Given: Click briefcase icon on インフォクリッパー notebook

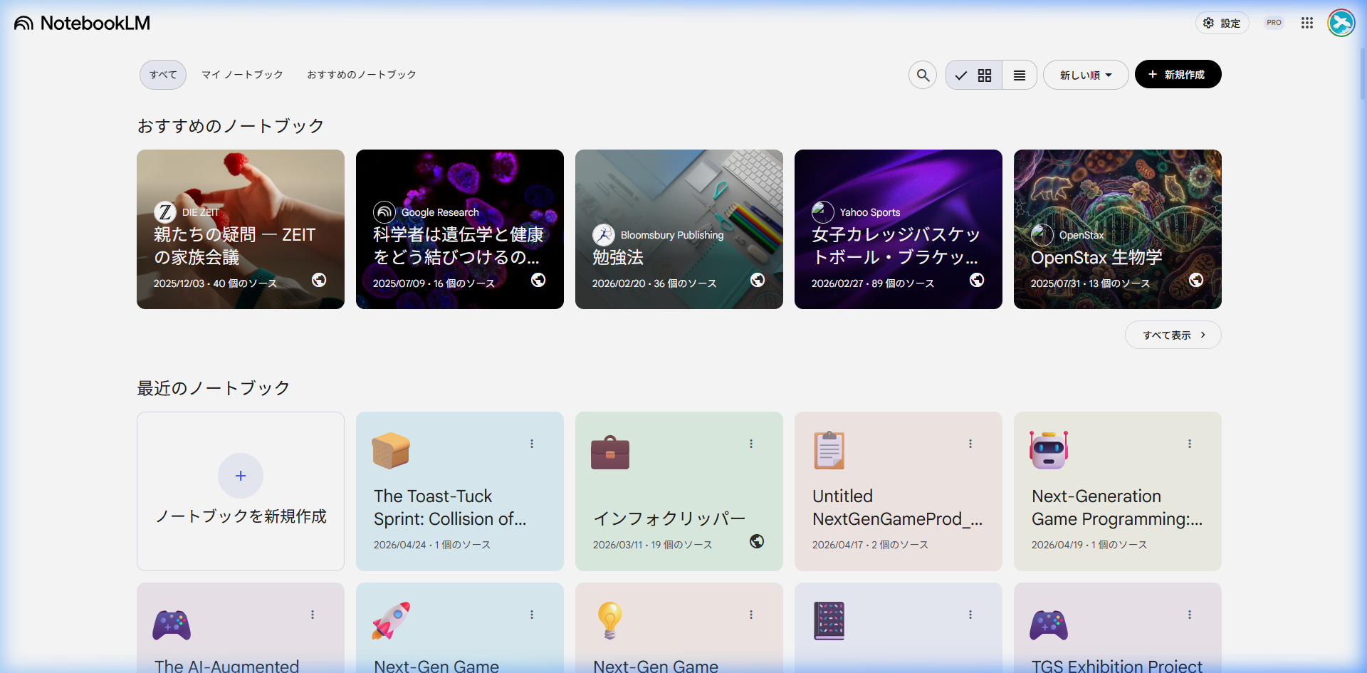Looking at the screenshot, I should tap(610, 452).
